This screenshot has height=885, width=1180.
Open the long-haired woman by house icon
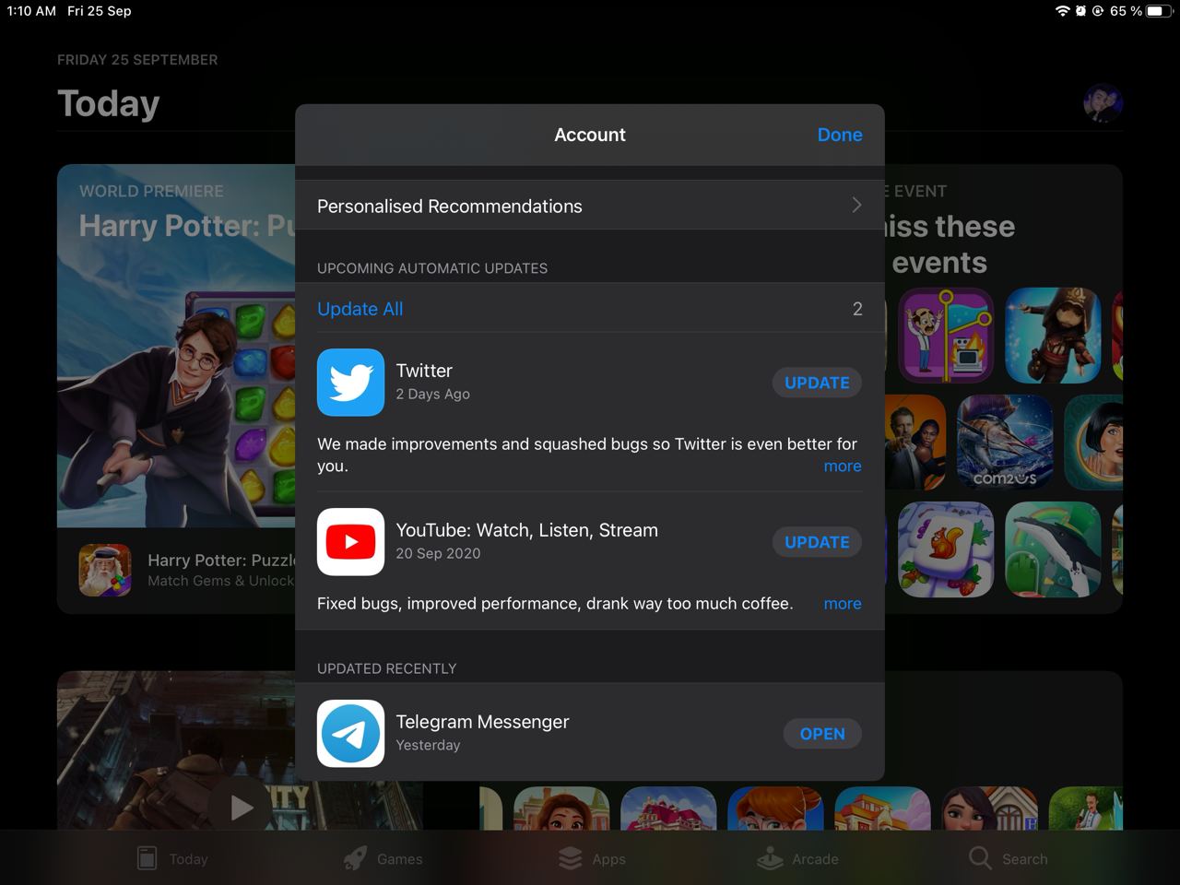989,808
